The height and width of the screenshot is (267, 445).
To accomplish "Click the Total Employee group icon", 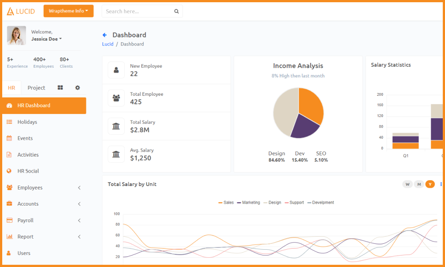I will [116, 98].
